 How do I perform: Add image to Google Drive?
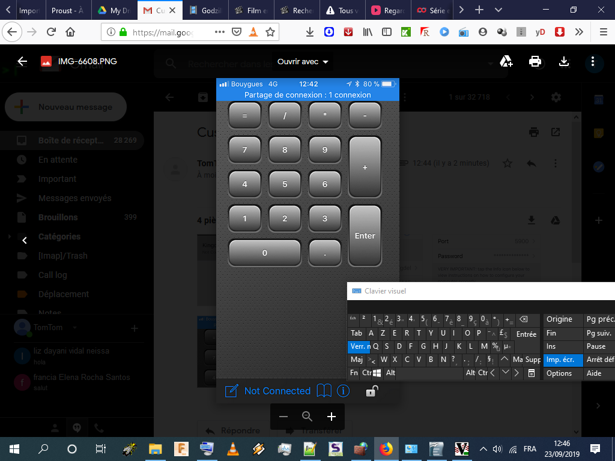click(x=506, y=62)
